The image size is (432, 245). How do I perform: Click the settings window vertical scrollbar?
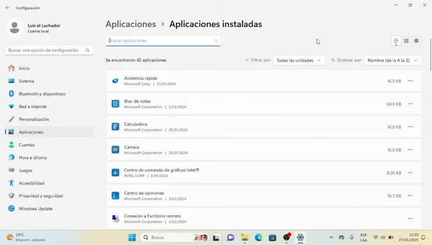click(430, 54)
